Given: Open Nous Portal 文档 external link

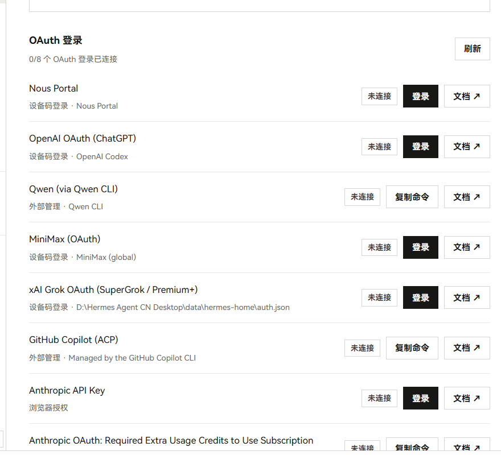Looking at the screenshot, I should click(466, 96).
